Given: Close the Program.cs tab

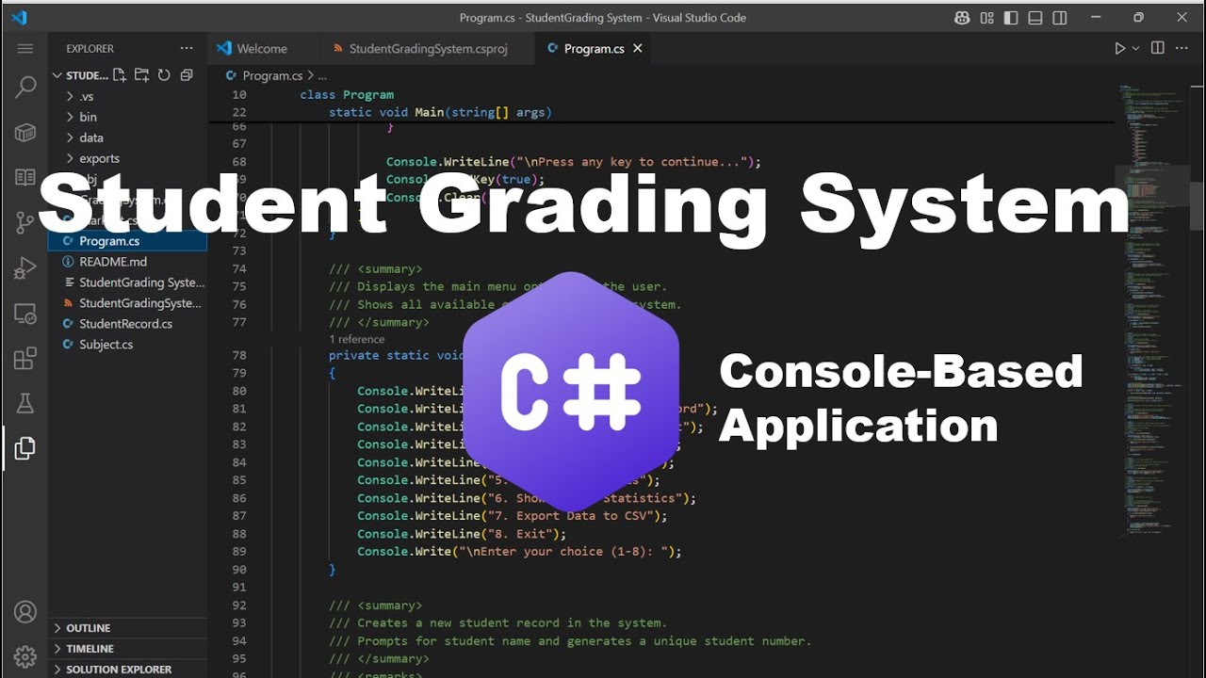Looking at the screenshot, I should coord(638,48).
